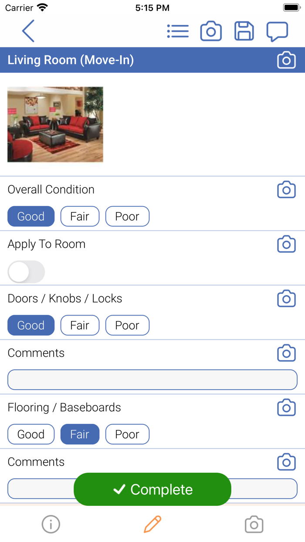Save the inspection with the disk icon
The width and height of the screenshot is (305, 542).
point(244,31)
